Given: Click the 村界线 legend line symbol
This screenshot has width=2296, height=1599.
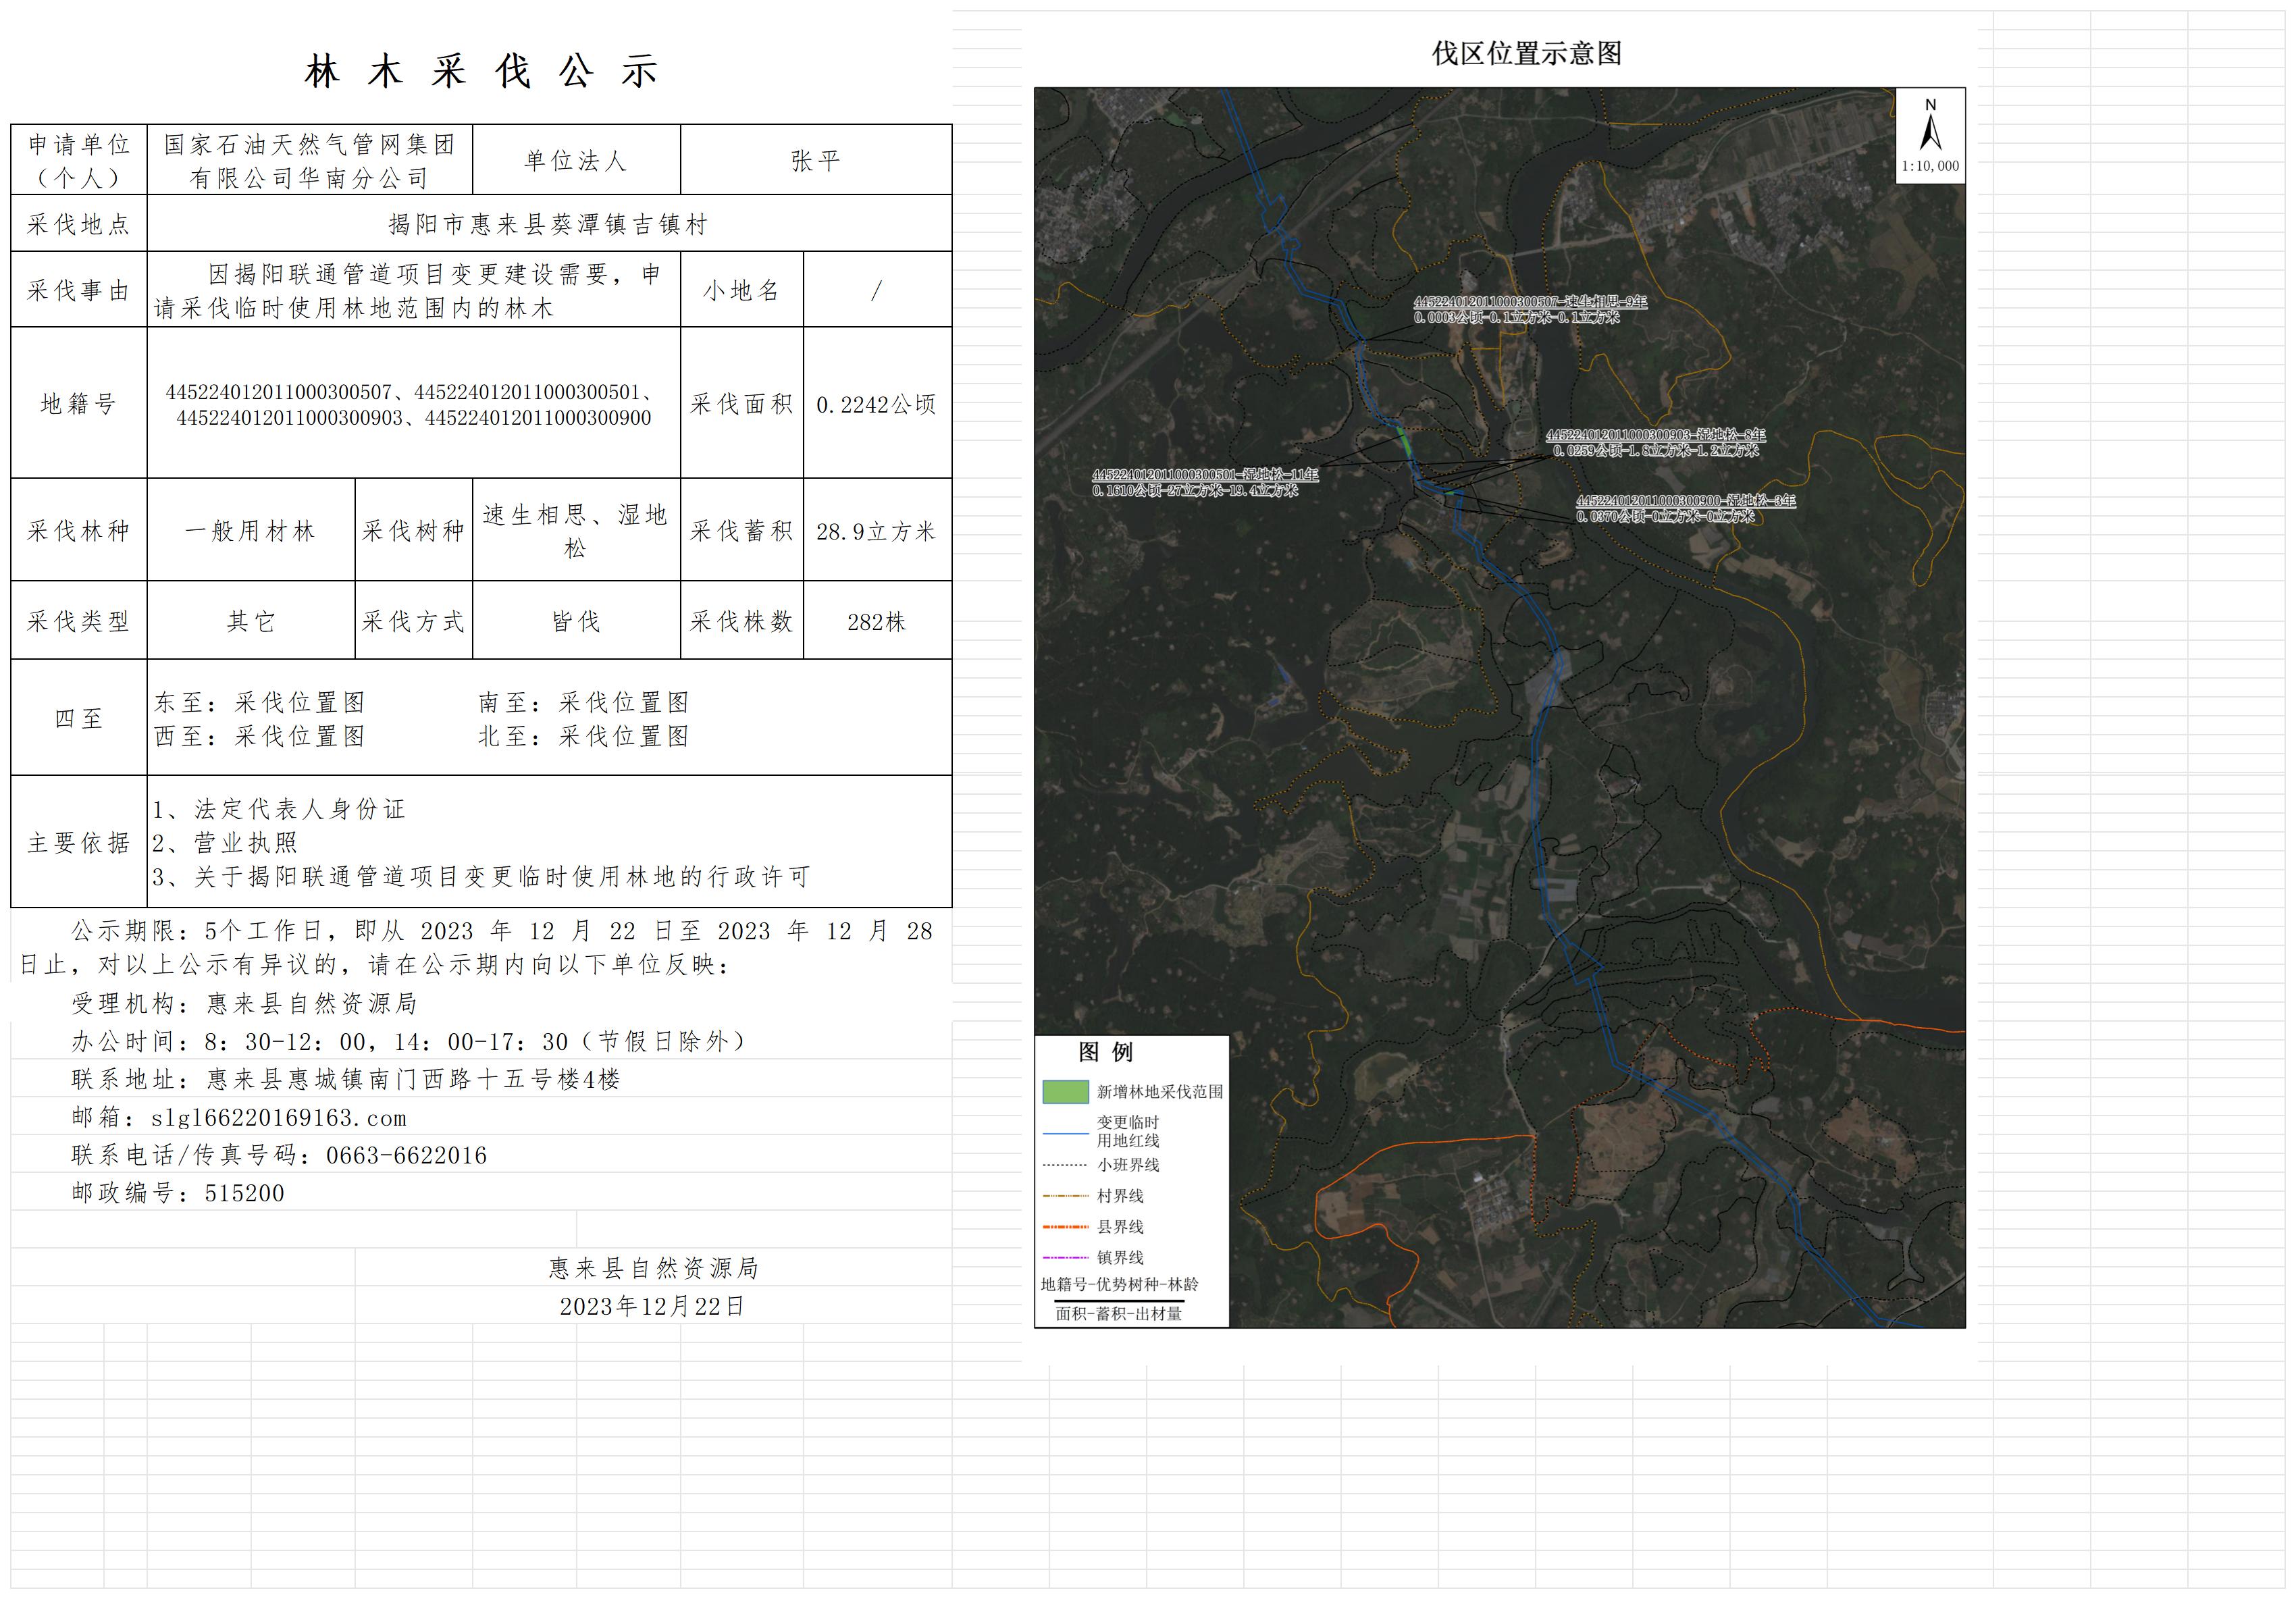Looking at the screenshot, I should pyautogui.click(x=1065, y=1196).
